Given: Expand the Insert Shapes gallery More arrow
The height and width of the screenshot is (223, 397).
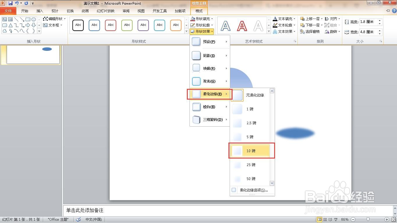Looking at the screenshot, I should pyautogui.click(x=39, y=31).
